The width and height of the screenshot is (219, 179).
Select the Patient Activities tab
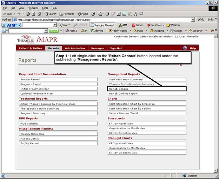click(x=30, y=48)
